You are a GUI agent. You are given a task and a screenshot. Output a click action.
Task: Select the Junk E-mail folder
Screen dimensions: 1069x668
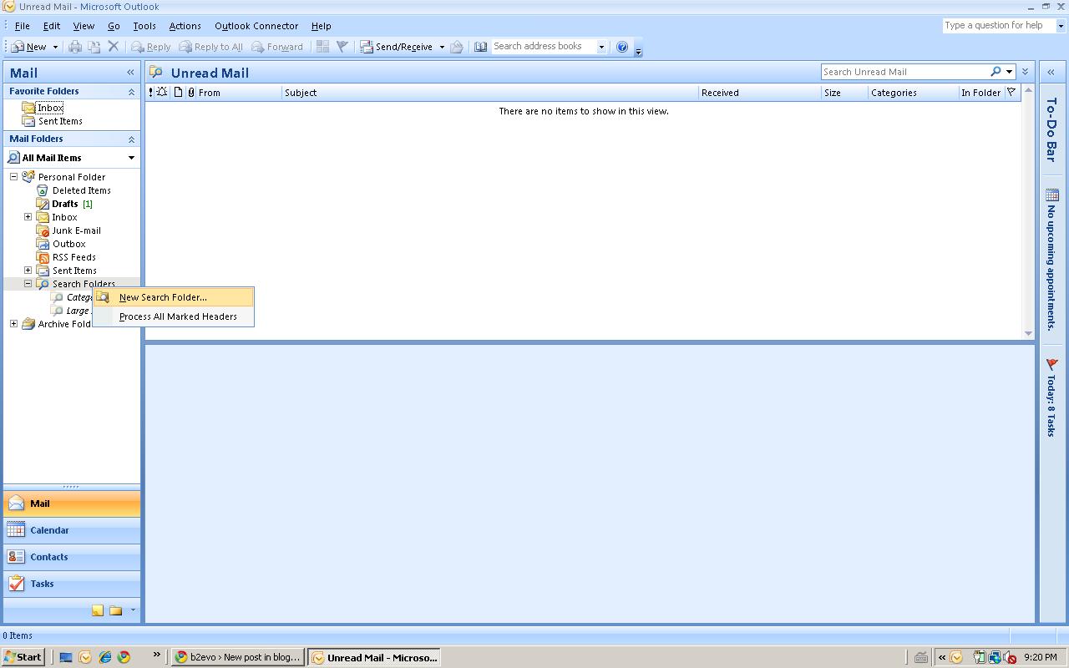[76, 230]
